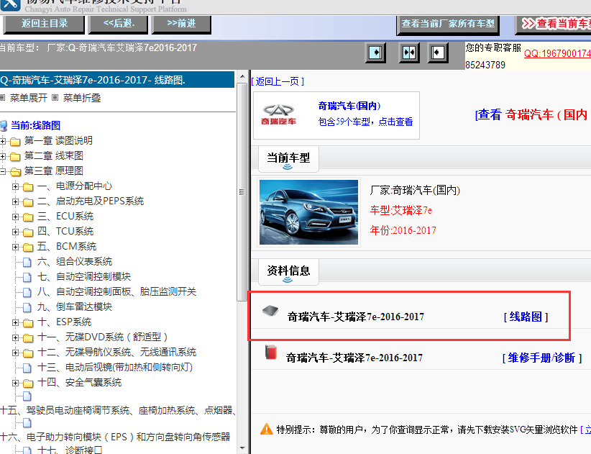
Task: Click folder icon of 一、电源分配中心
Action: (28, 186)
